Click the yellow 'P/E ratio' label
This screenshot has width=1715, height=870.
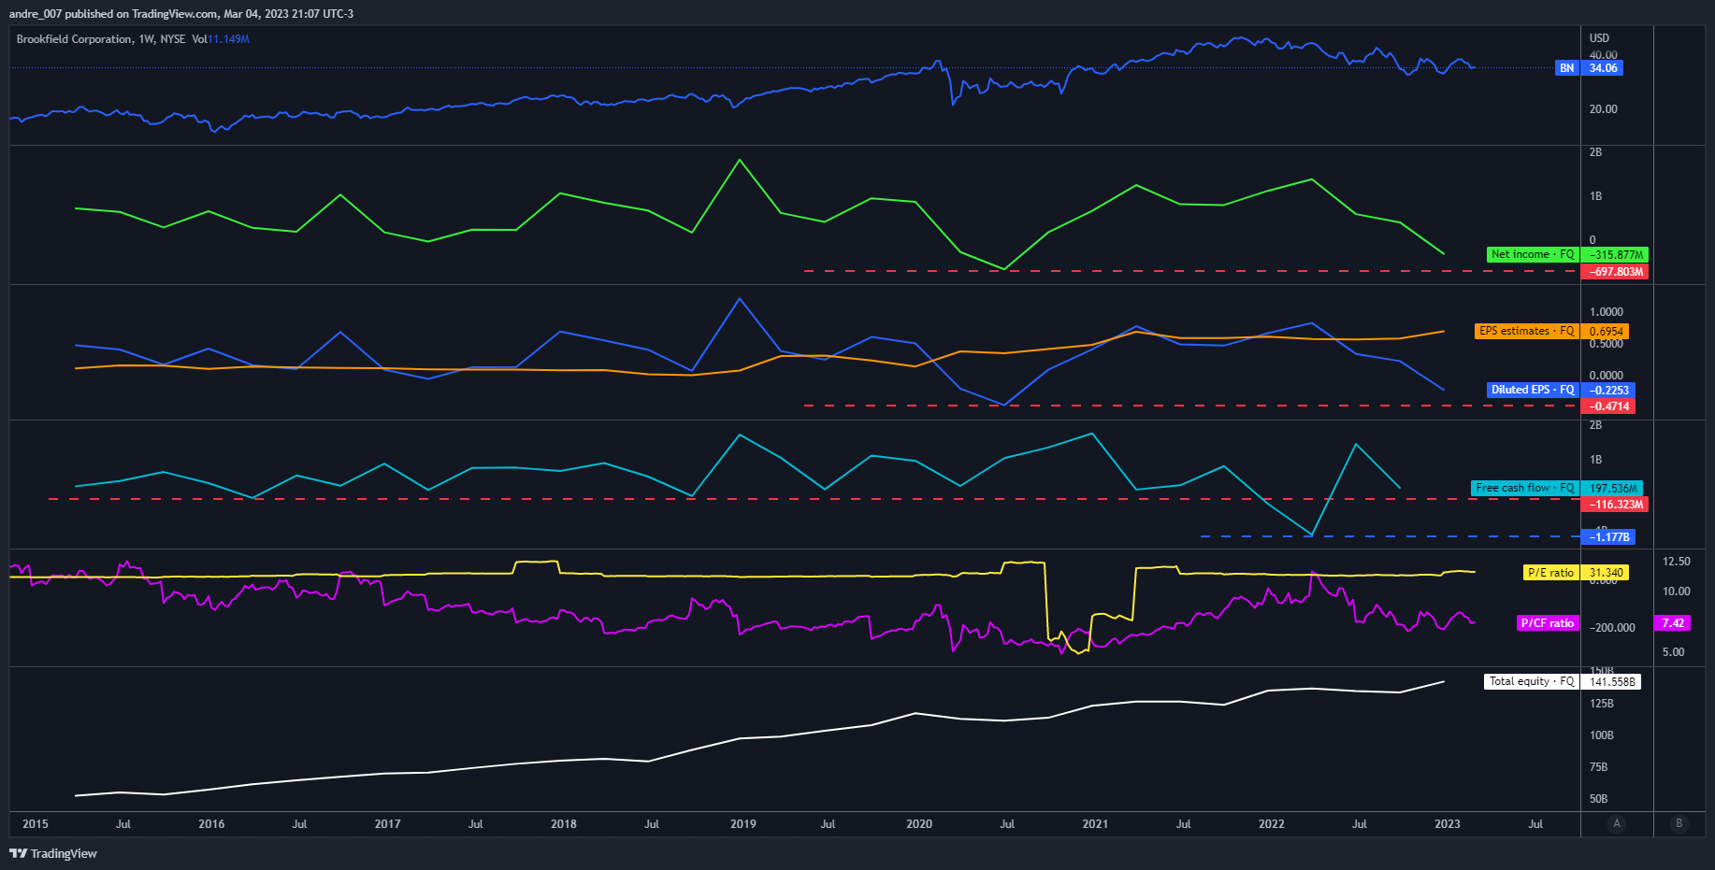click(1551, 573)
